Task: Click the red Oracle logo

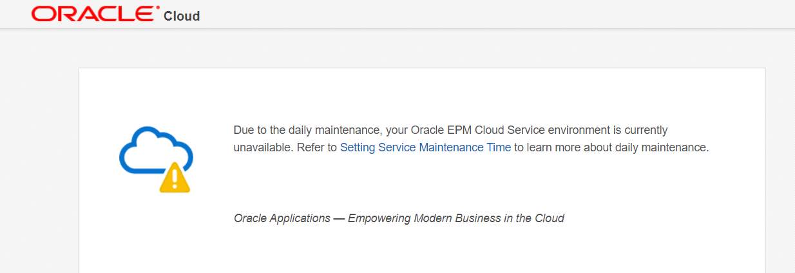Action: (95, 14)
